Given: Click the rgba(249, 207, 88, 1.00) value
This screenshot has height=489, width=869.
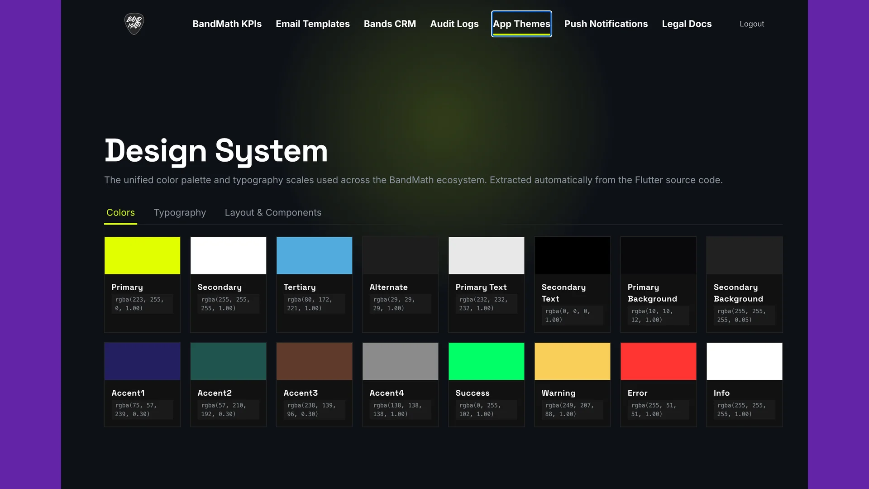Looking at the screenshot, I should point(572,410).
